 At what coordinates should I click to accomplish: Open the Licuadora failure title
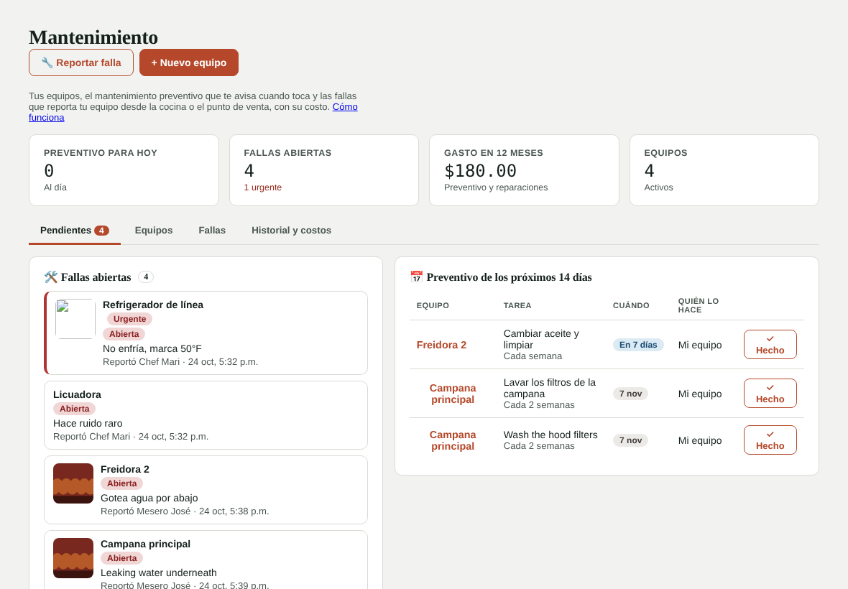click(78, 394)
